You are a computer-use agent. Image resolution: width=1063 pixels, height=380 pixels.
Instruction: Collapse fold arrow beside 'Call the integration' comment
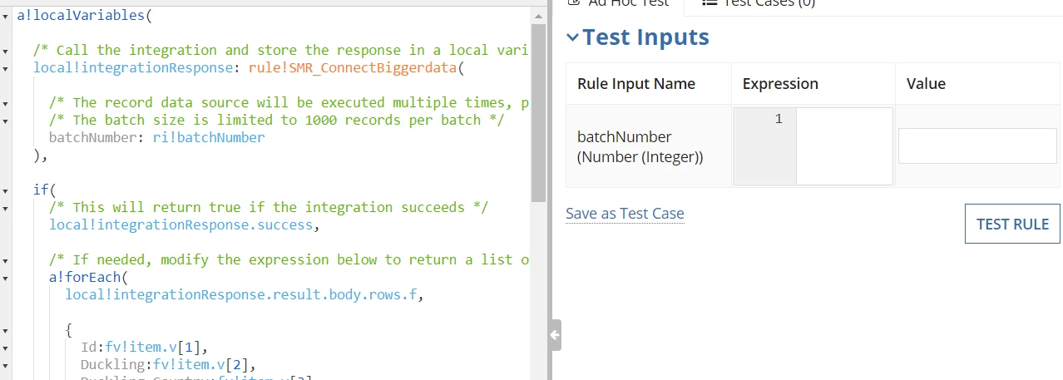pos(6,51)
